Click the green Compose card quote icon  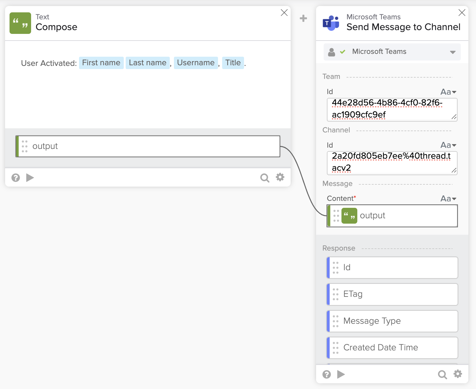coord(20,23)
